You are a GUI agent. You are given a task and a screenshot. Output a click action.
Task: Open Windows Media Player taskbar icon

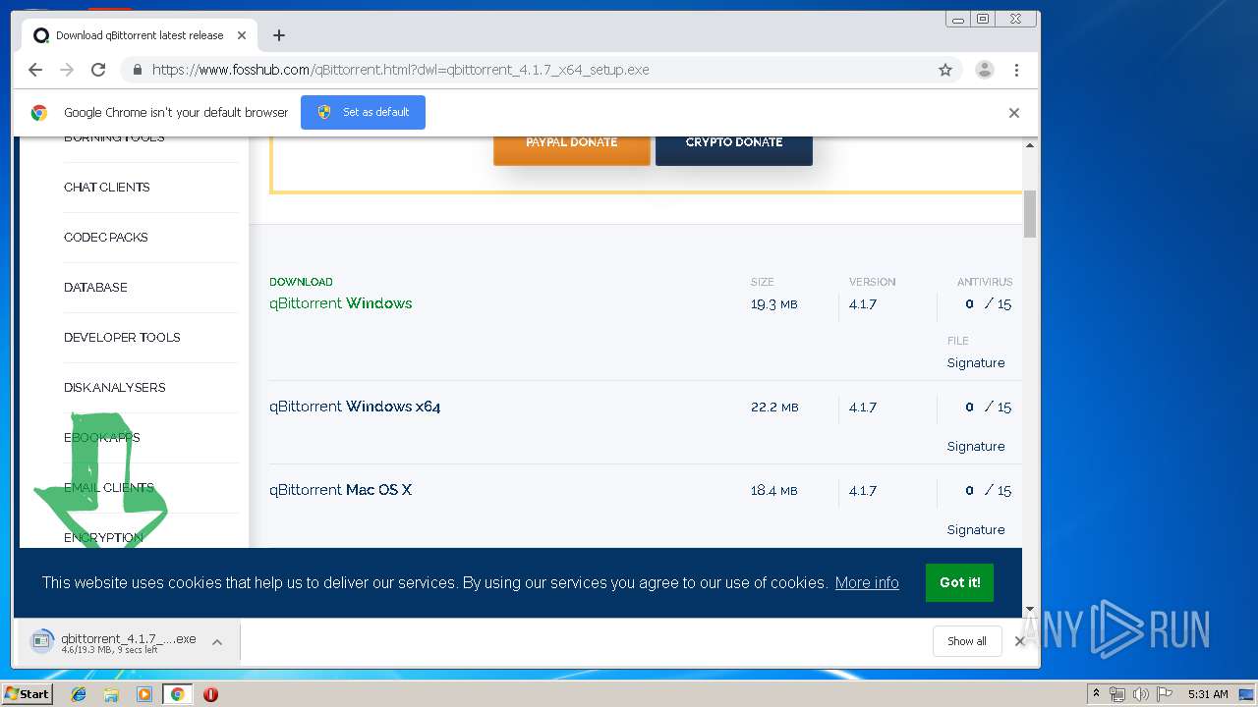pos(144,694)
